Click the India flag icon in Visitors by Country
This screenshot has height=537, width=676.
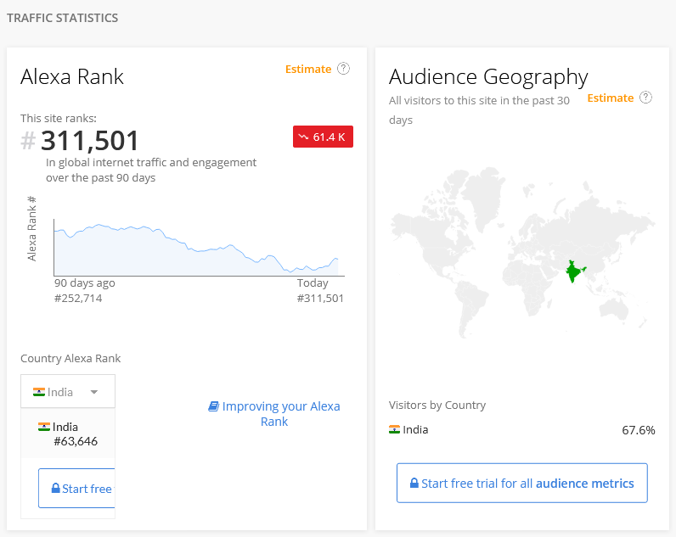(x=395, y=429)
